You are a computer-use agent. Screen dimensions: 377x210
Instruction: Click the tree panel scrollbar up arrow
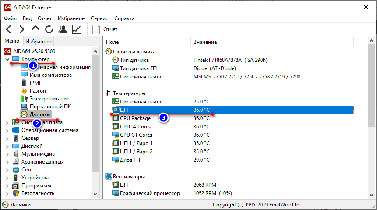point(95,51)
